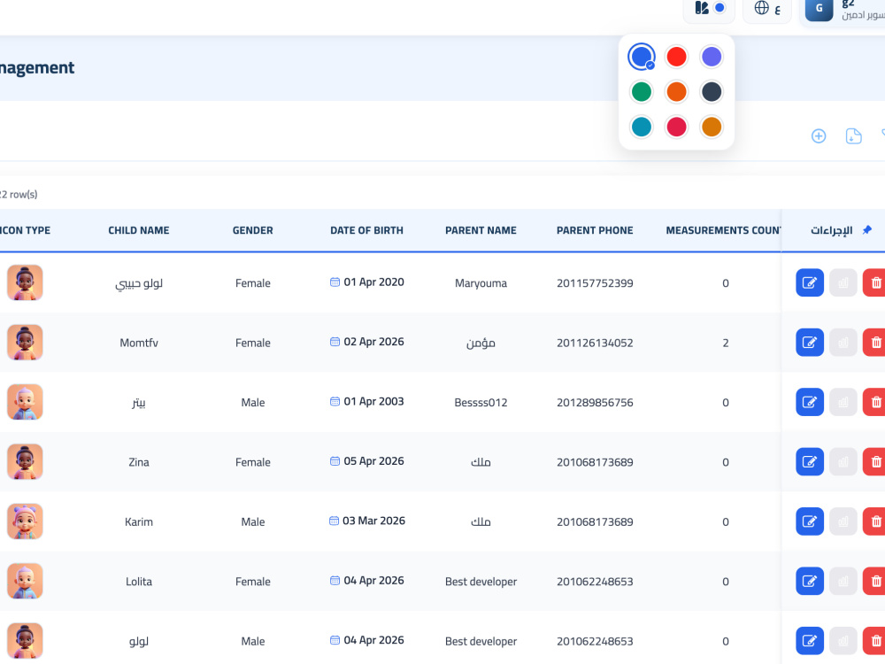
Task: Open measurements chart for Karim row
Action: coord(843,521)
